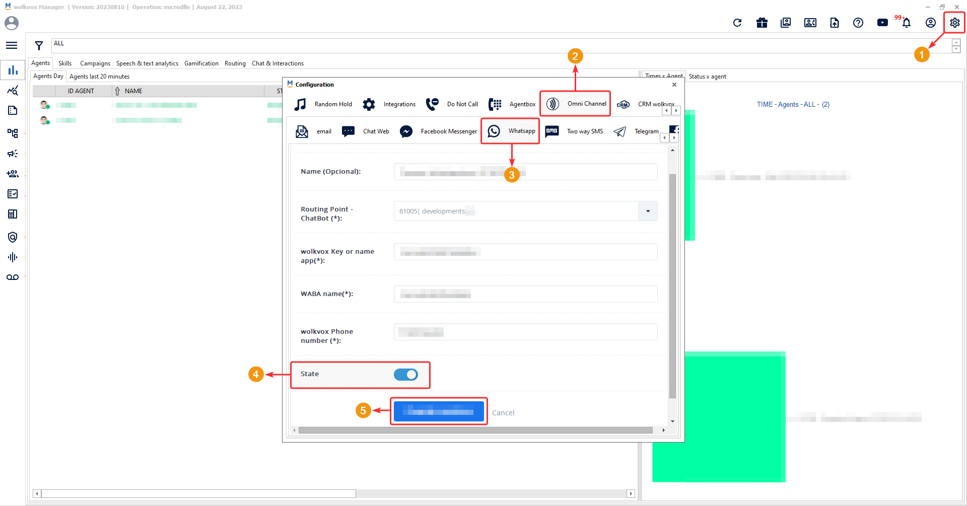Select the email channel
967x506 pixels.
coord(313,131)
